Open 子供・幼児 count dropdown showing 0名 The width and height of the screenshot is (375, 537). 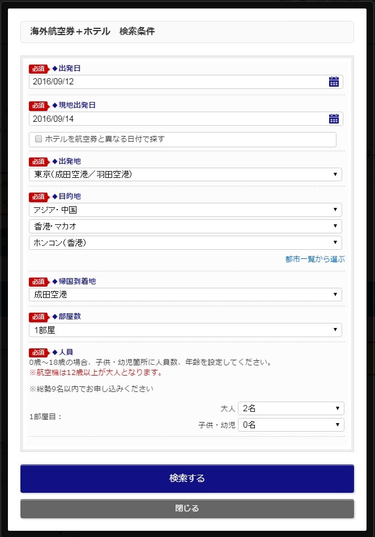(x=291, y=425)
